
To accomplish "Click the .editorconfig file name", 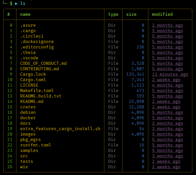I will click(x=37, y=47).
